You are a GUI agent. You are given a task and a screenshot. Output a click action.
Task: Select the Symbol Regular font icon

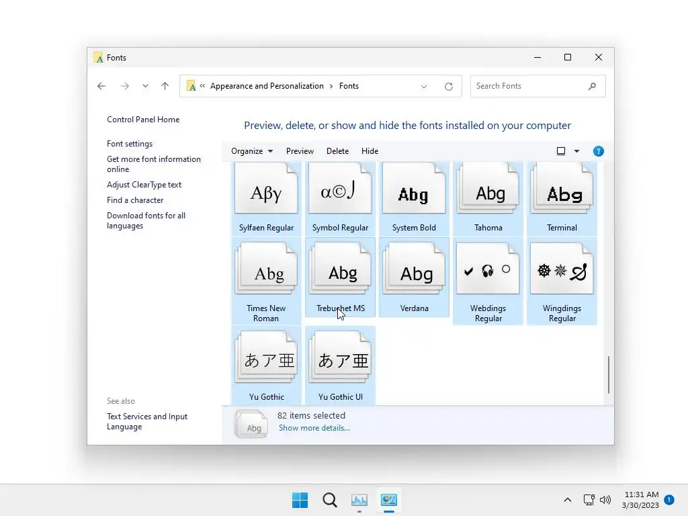(x=340, y=188)
